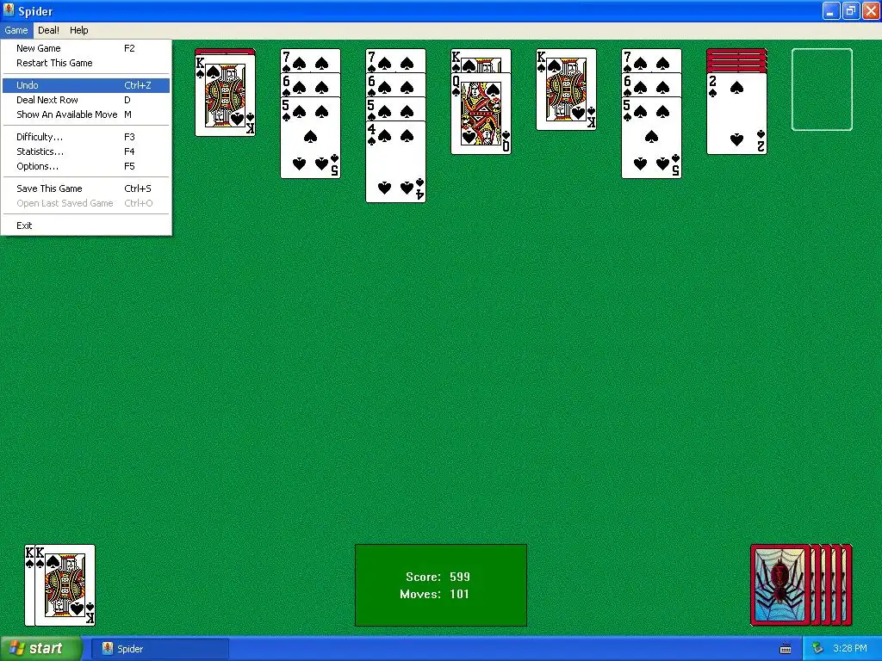This screenshot has width=882, height=661.
Task: Click the completed King of spades foundation pile
Action: pyautogui.click(x=65, y=585)
